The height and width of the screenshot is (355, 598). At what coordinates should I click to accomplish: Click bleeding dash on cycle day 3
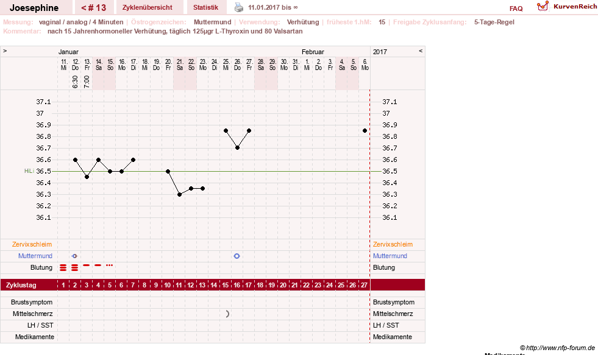[87, 265]
